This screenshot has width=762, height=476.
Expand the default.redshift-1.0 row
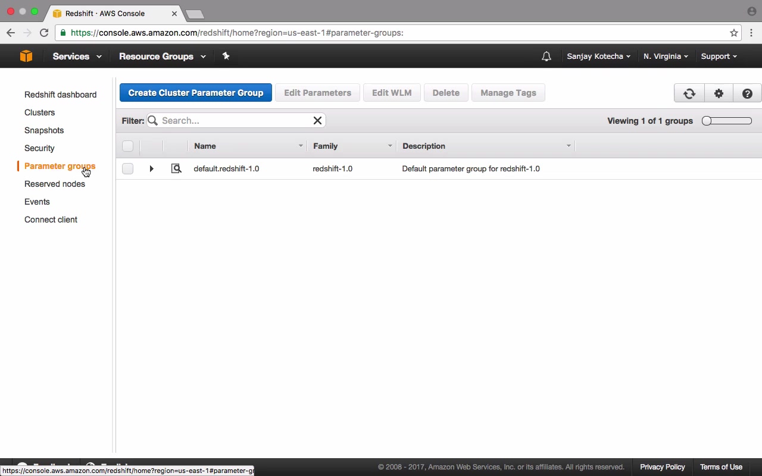click(x=152, y=168)
